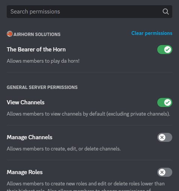Click the View Channels description about private channels
Screen dimensions: 179x191
[88, 114]
